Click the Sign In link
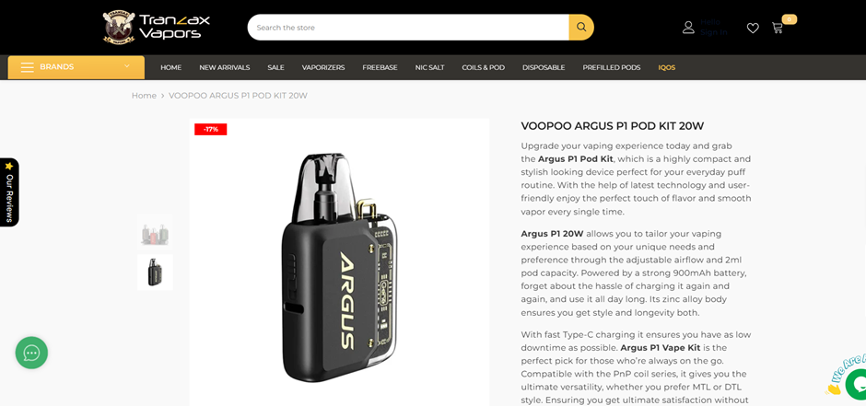866x406 pixels. point(714,32)
